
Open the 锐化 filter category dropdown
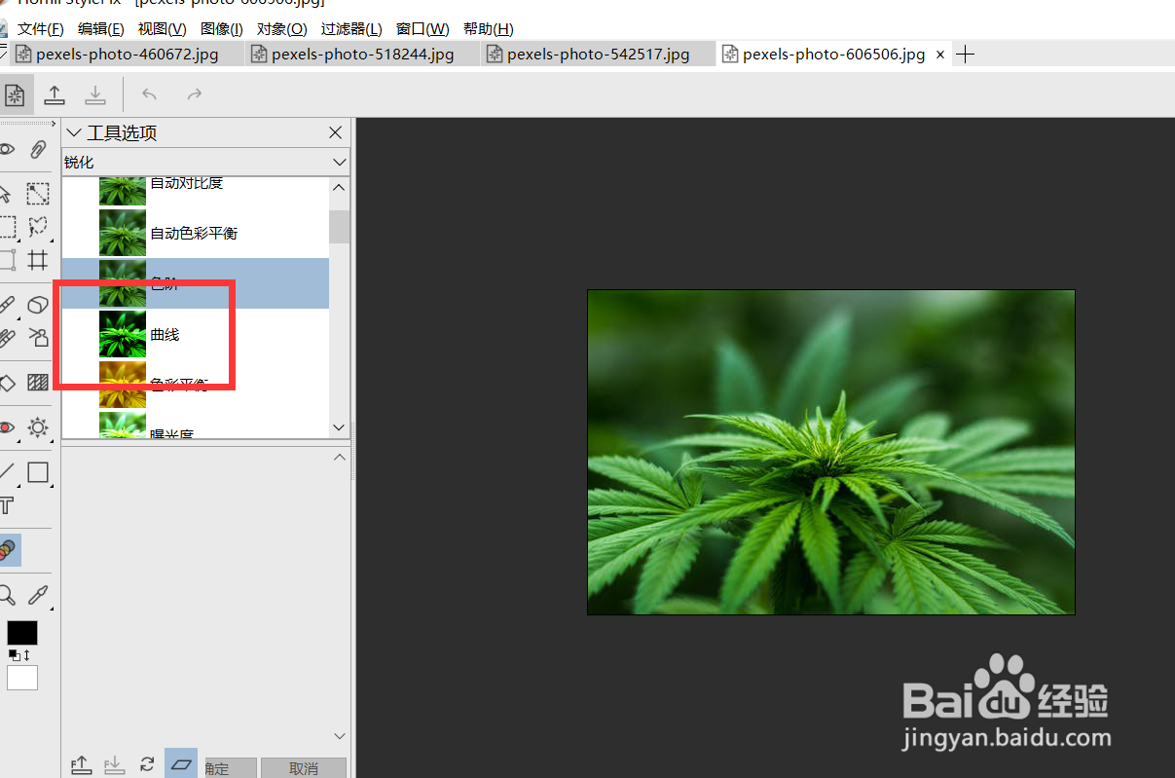pyautogui.click(x=339, y=162)
